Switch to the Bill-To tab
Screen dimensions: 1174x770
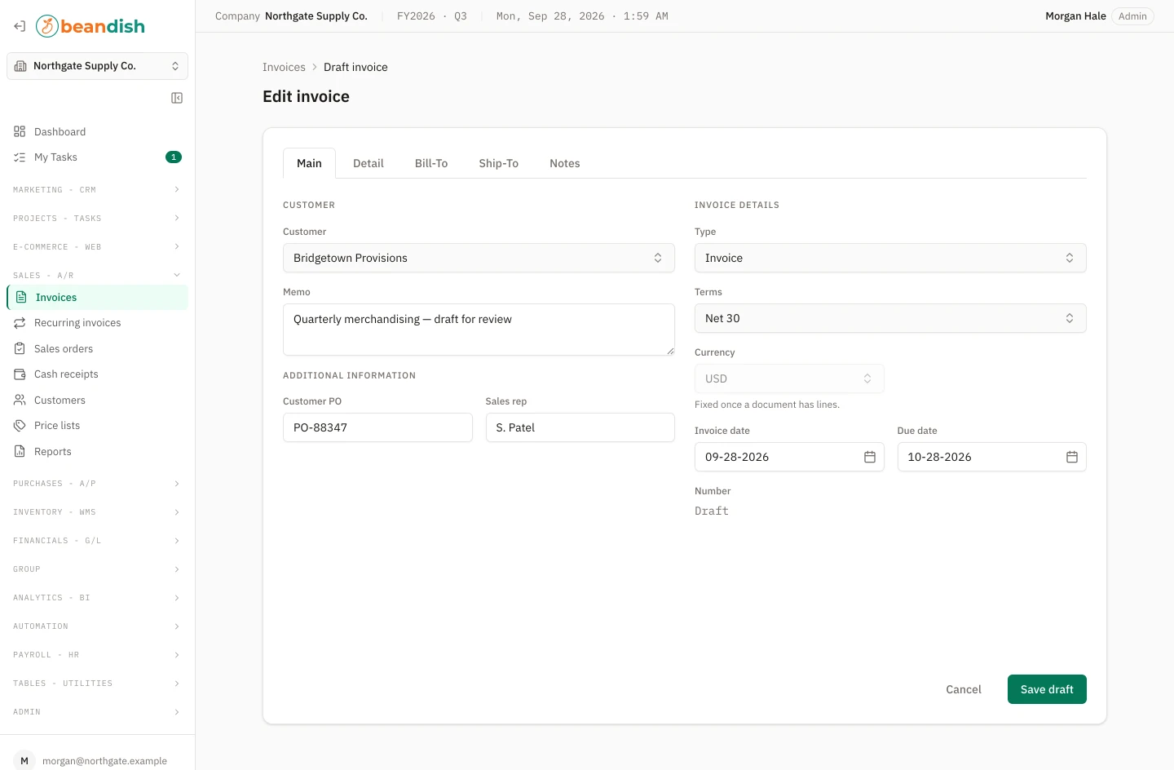click(x=431, y=163)
